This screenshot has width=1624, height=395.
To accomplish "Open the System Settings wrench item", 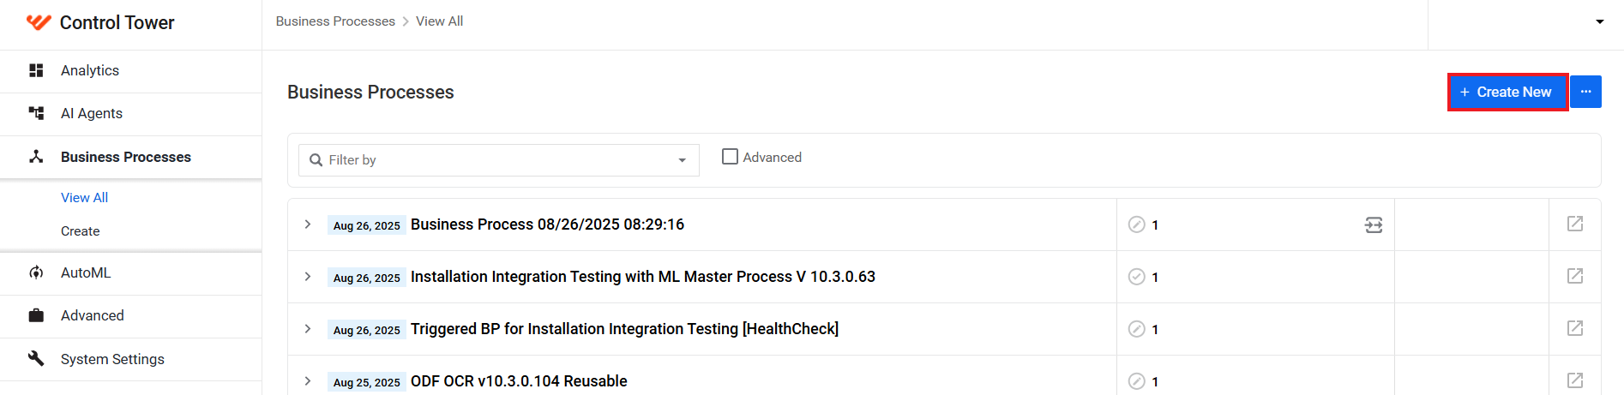I will tap(130, 360).
